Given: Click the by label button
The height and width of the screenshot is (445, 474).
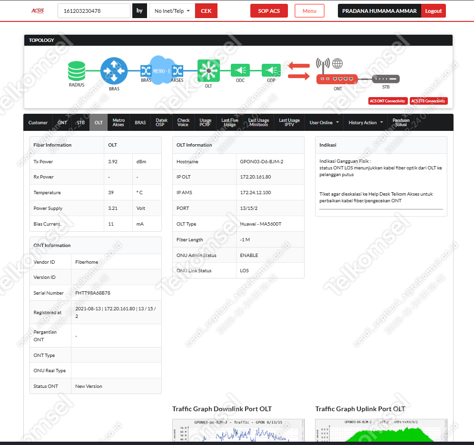Looking at the screenshot, I should (139, 11).
